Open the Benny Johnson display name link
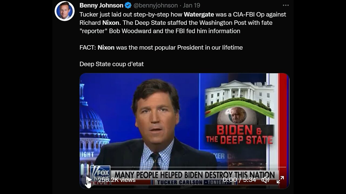346x194 pixels. pos(101,5)
